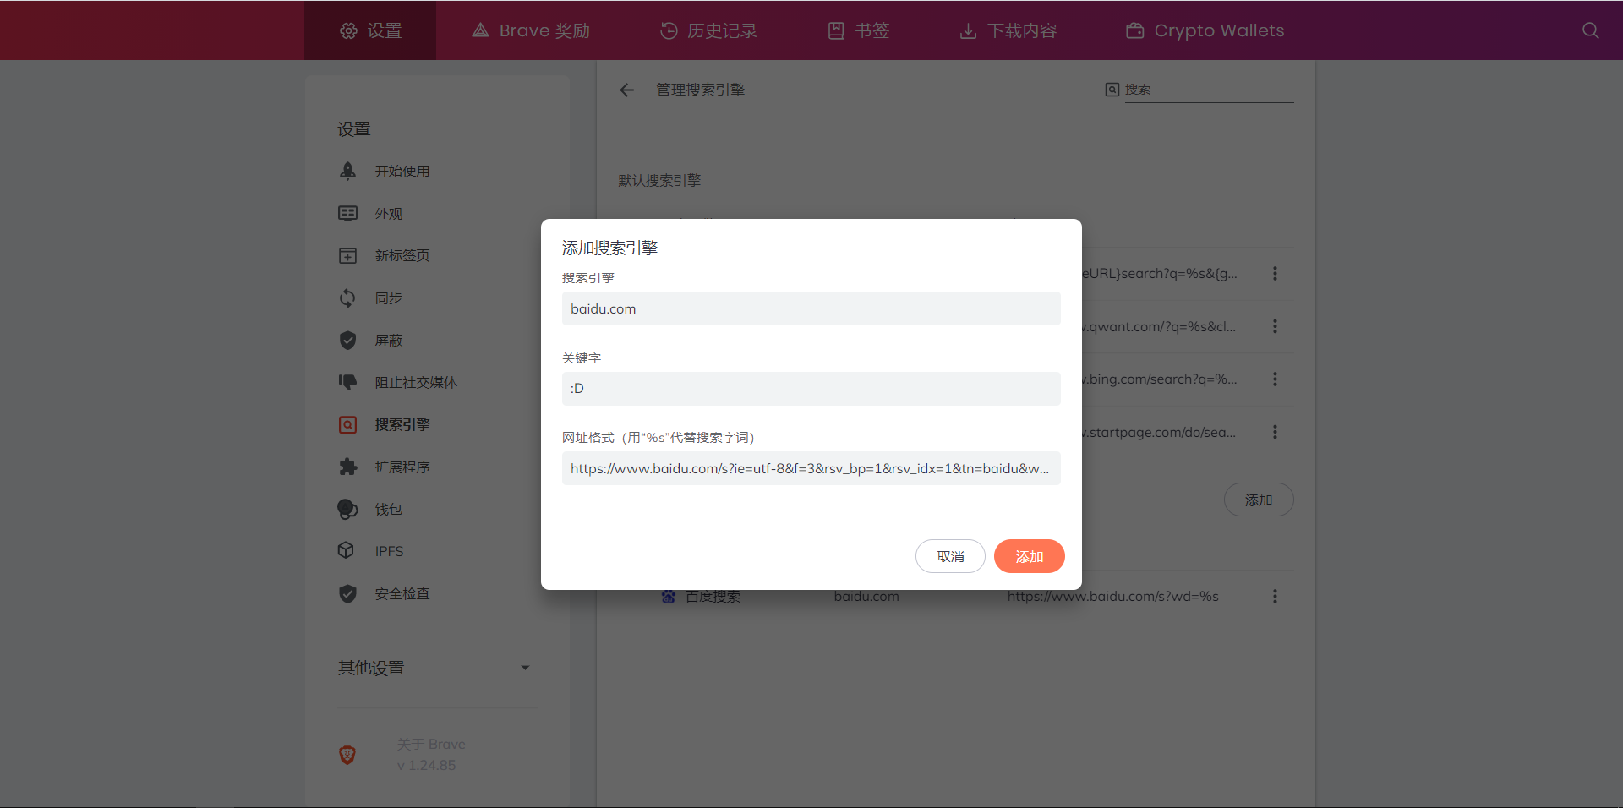Select 钱包 in sidebar

coord(389,510)
